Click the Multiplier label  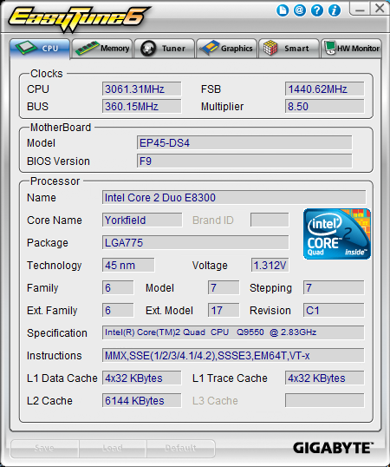click(x=222, y=107)
